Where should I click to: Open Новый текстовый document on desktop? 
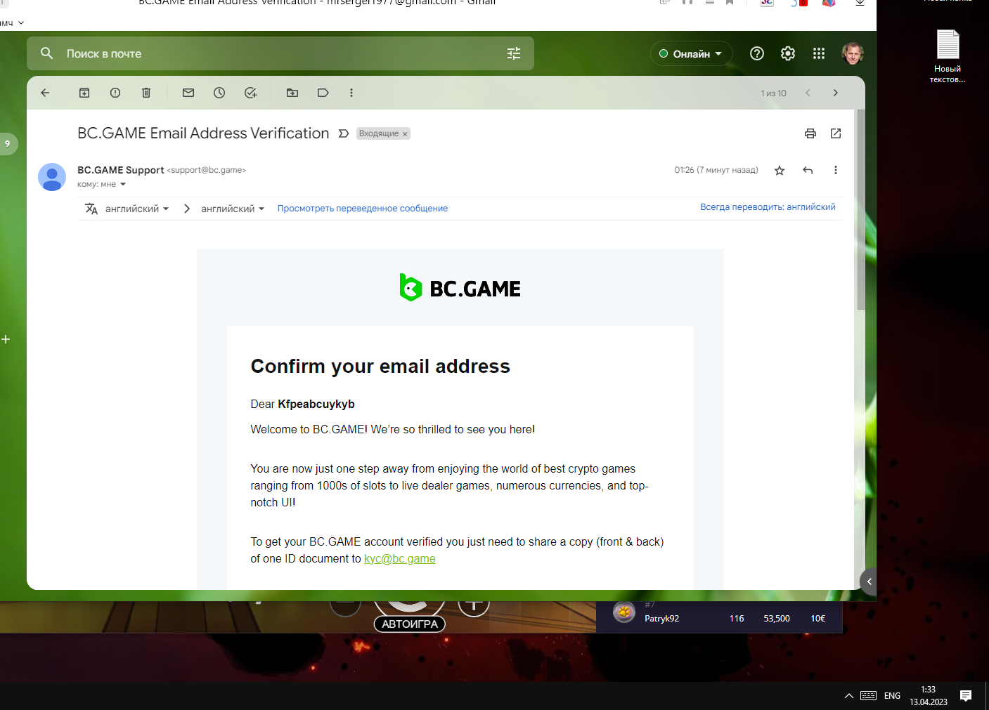(x=948, y=56)
